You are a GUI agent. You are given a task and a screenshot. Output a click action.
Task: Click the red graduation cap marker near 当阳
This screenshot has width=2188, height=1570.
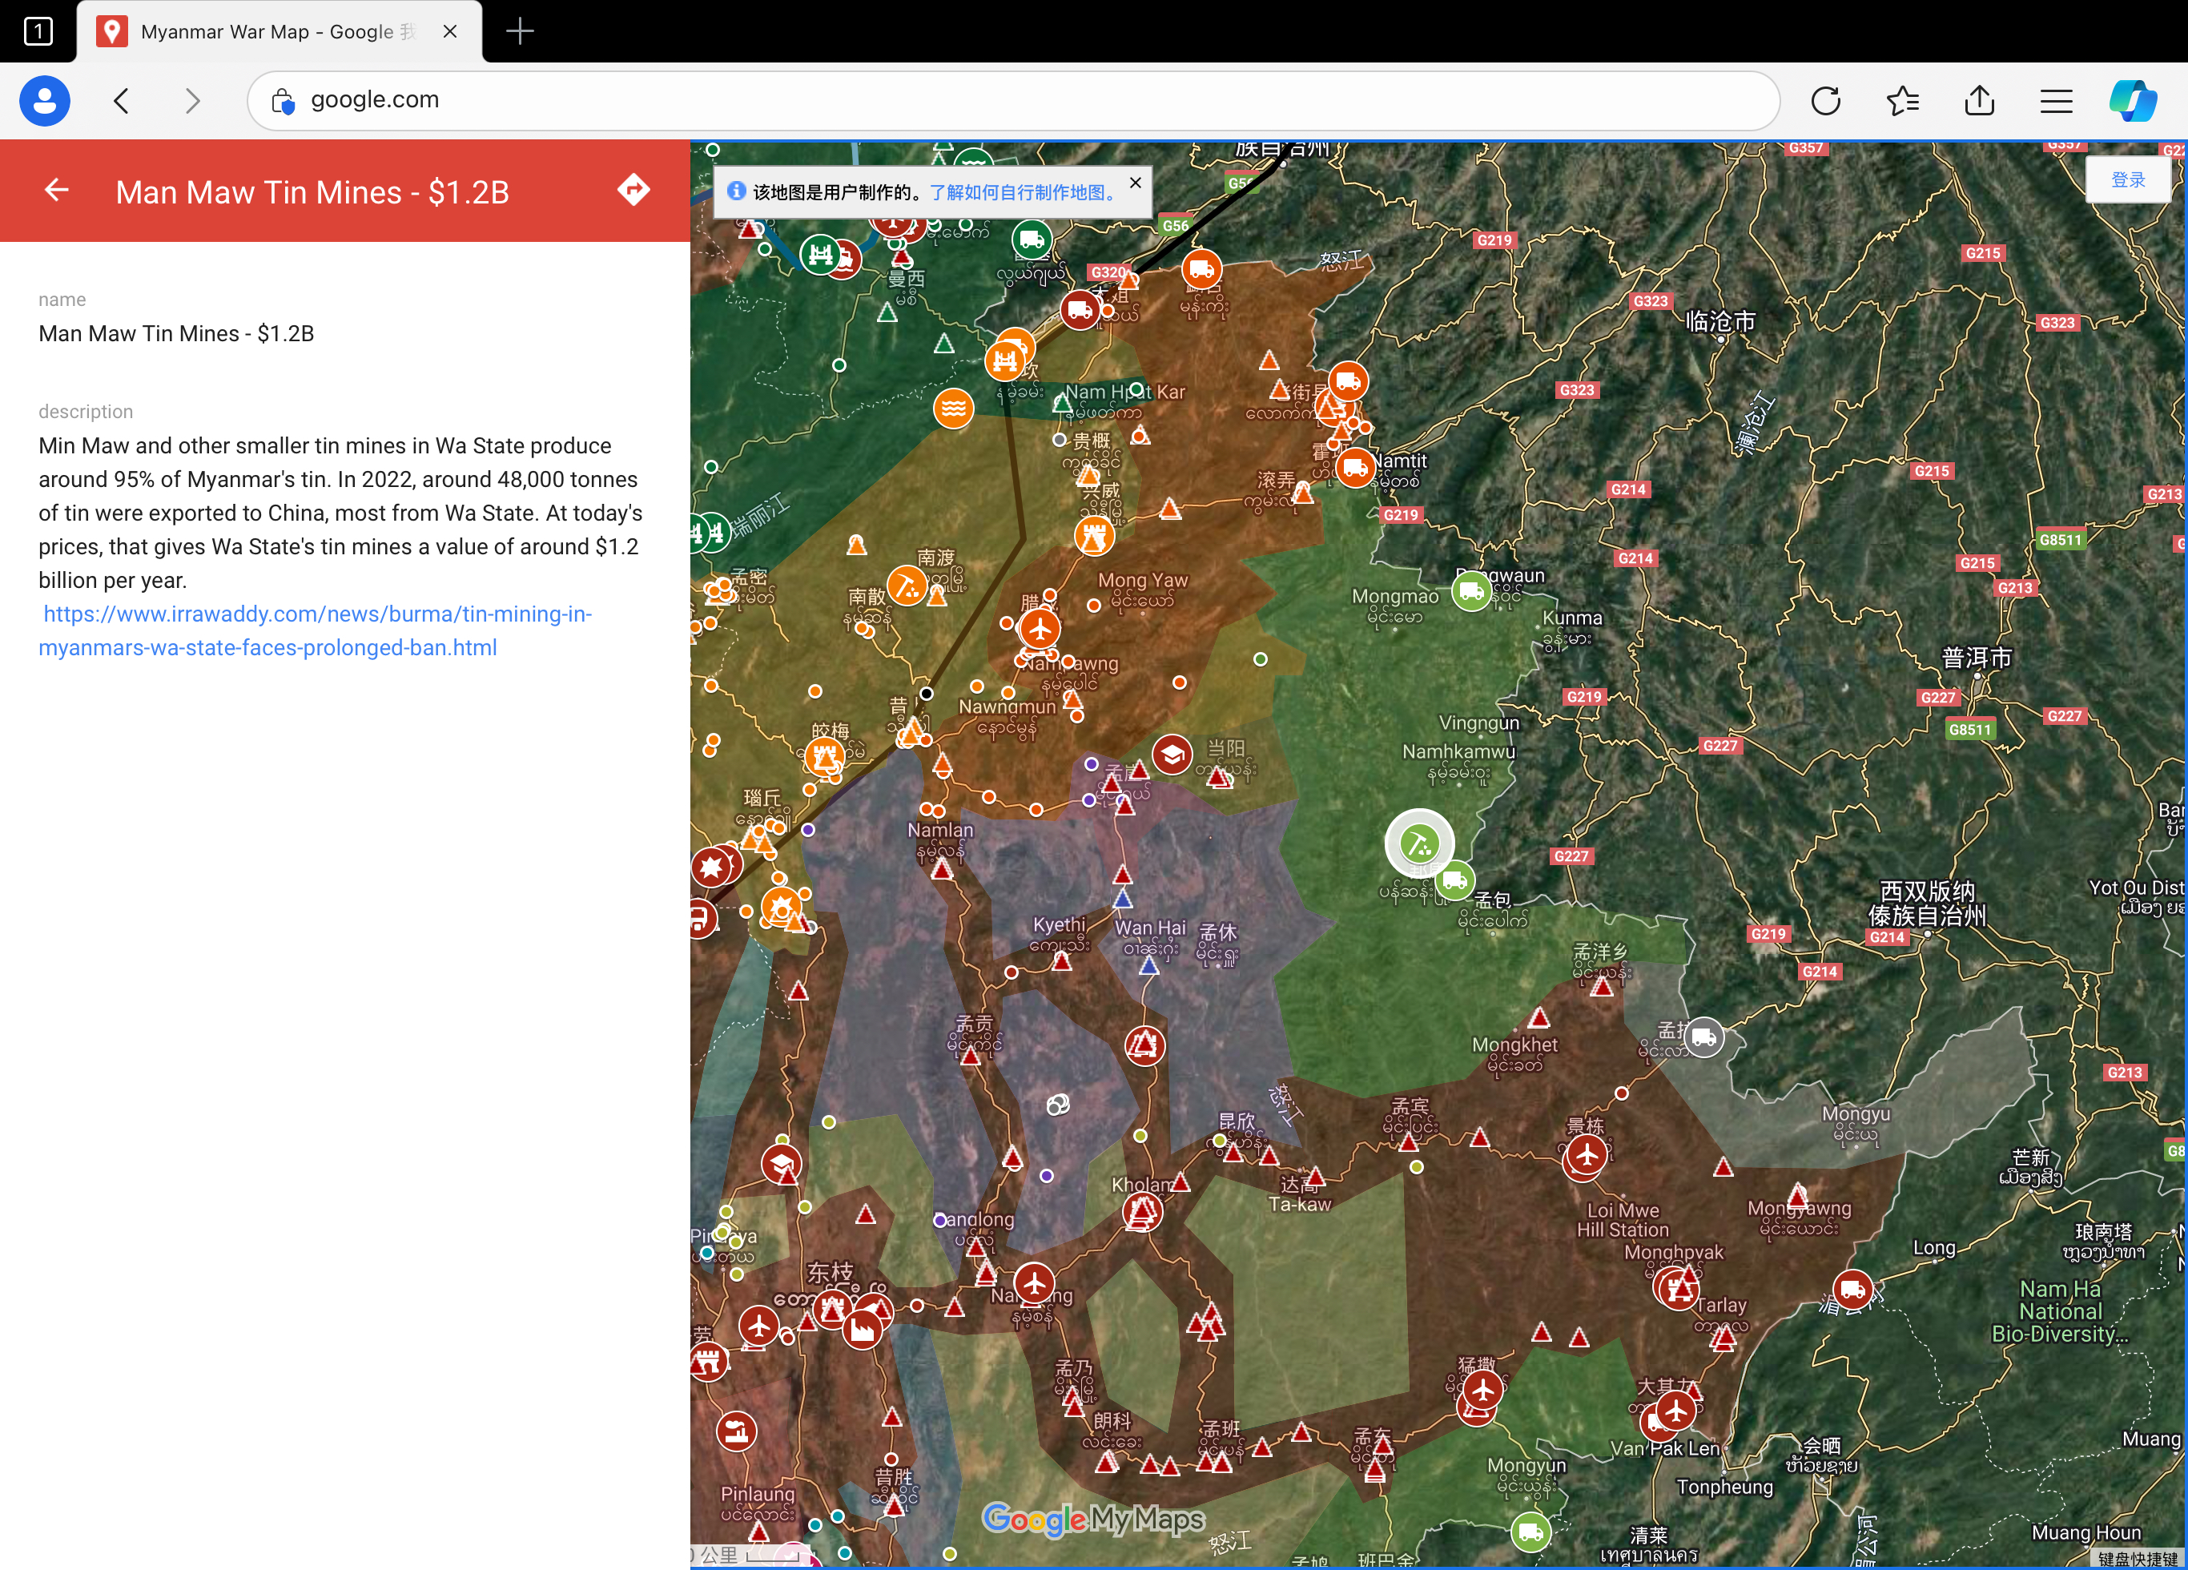click(x=1171, y=754)
